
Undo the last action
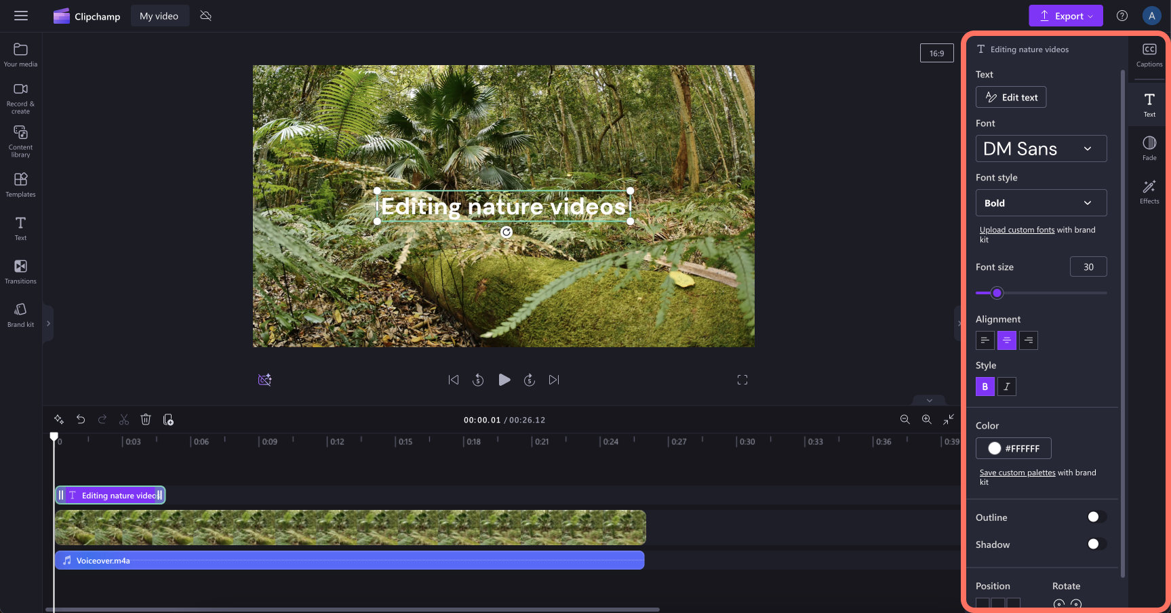point(81,420)
